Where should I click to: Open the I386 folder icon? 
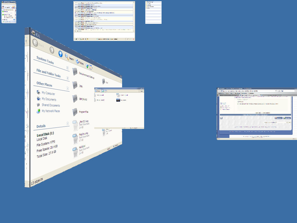point(75,85)
